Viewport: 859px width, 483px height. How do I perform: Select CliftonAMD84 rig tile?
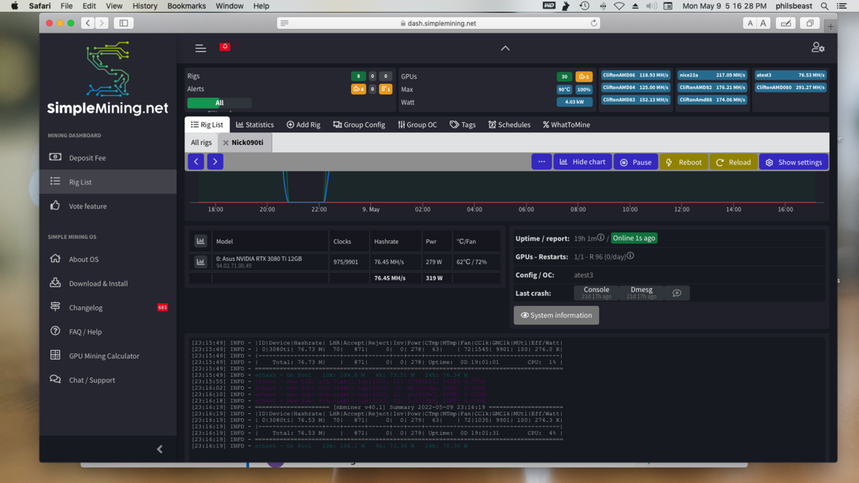point(636,87)
